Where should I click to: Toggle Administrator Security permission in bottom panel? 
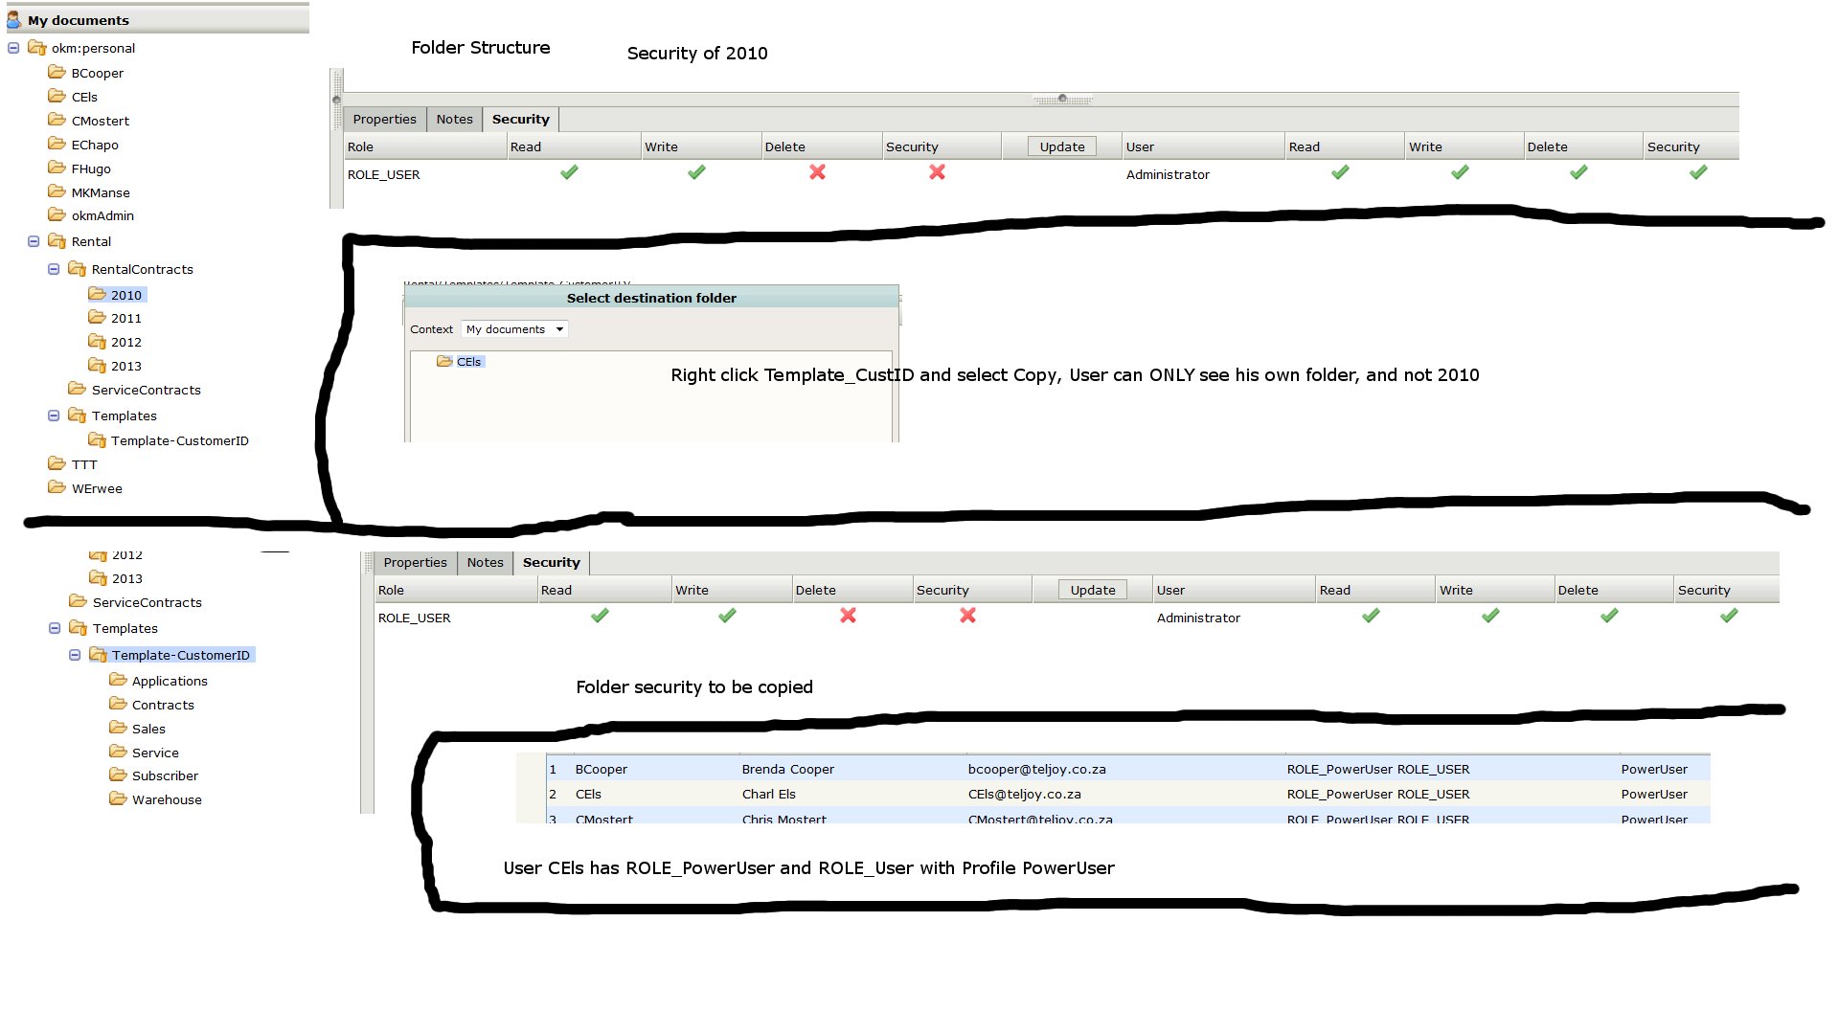(x=1729, y=616)
